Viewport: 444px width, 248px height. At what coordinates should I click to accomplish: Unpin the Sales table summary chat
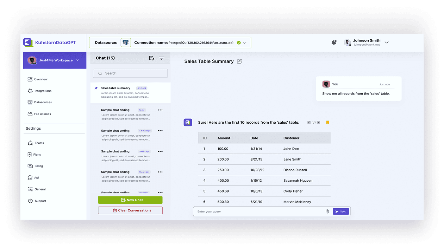(x=96, y=88)
